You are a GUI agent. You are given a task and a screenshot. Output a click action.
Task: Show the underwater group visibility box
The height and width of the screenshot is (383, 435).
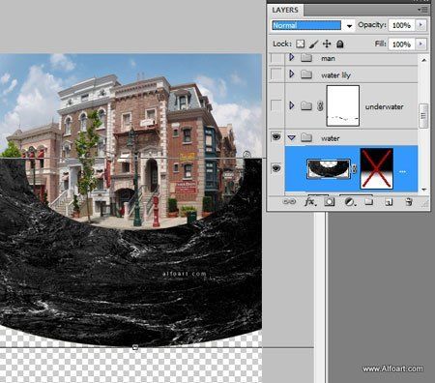tap(276, 105)
